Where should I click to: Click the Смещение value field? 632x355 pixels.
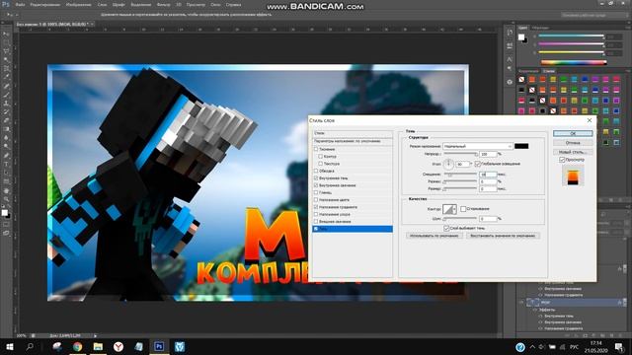(x=488, y=175)
